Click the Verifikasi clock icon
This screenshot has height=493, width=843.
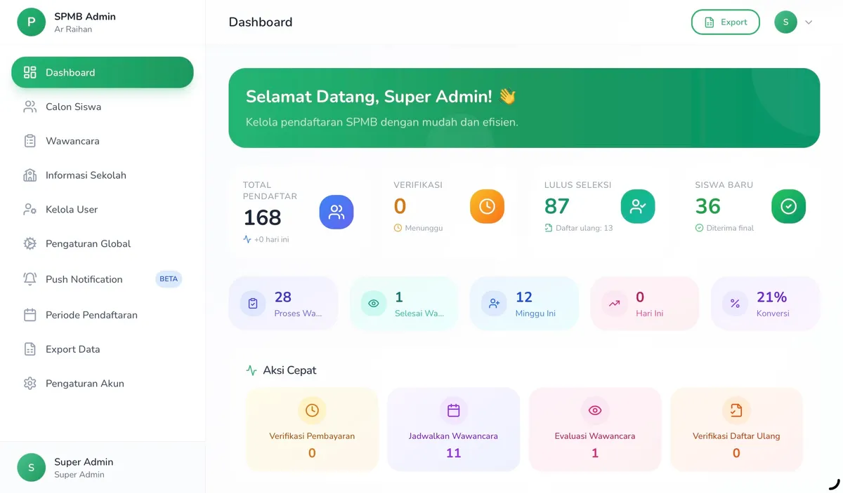[487, 206]
